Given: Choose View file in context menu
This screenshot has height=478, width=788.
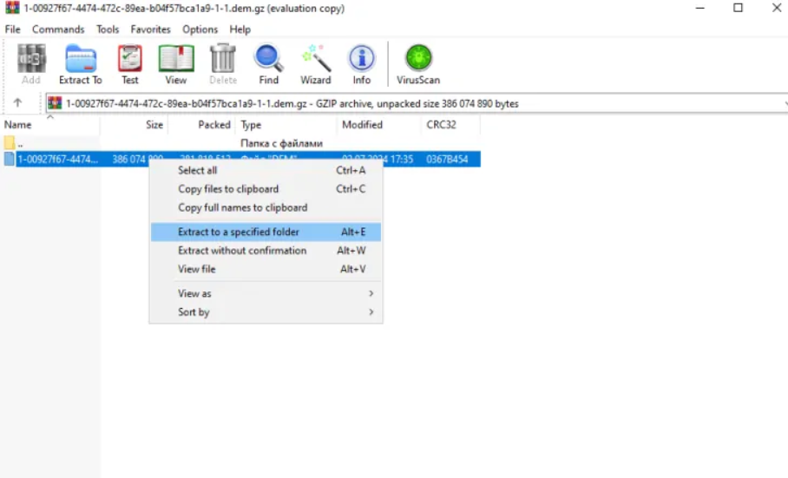Looking at the screenshot, I should [x=266, y=269].
